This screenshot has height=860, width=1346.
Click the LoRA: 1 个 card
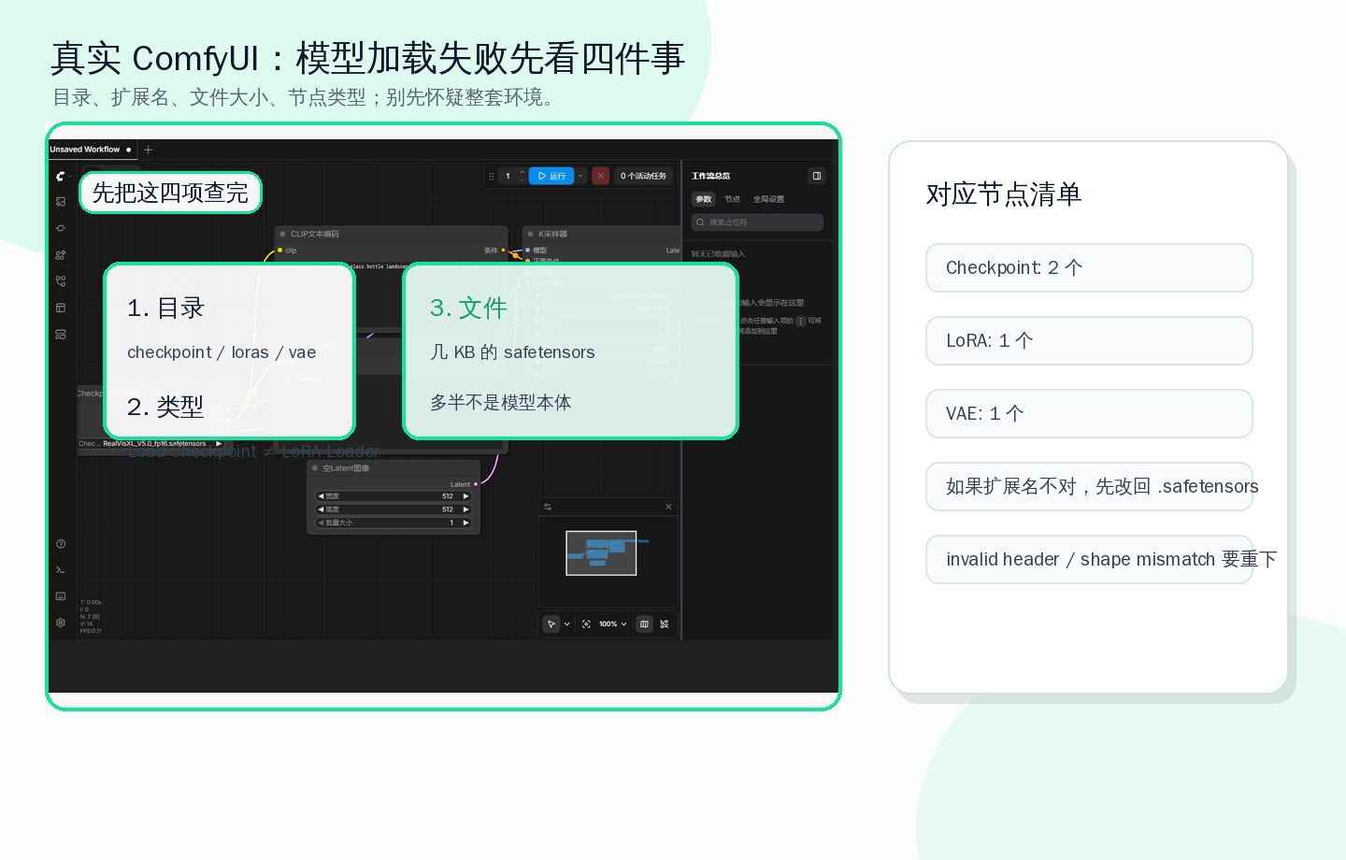click(x=1089, y=341)
